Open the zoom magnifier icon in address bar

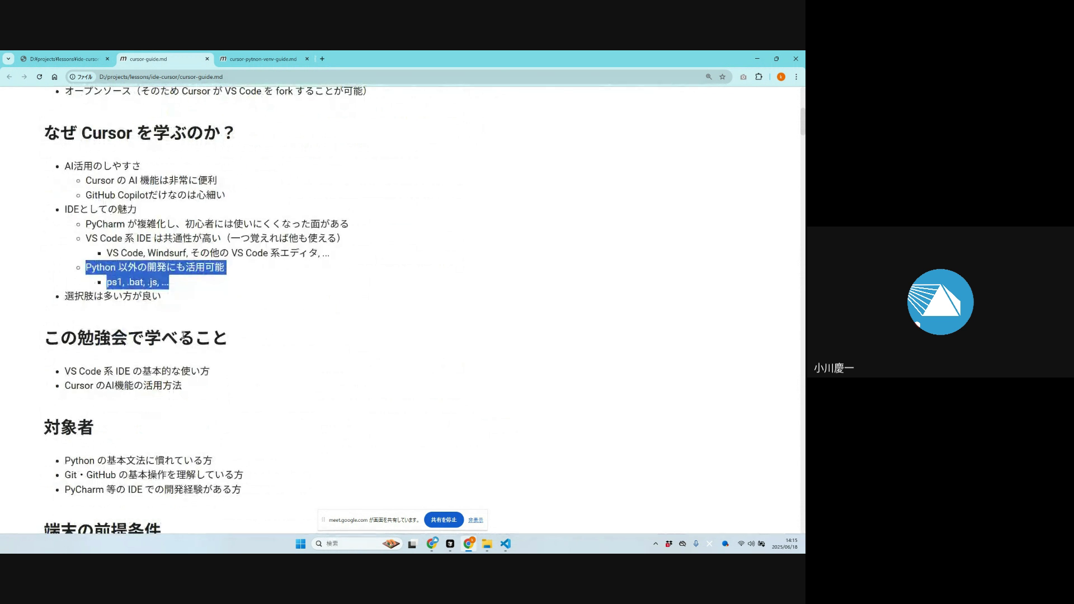(709, 77)
